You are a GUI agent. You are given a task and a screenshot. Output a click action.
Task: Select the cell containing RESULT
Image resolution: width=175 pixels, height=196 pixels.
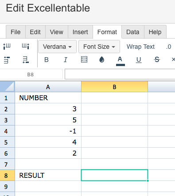(x=48, y=175)
